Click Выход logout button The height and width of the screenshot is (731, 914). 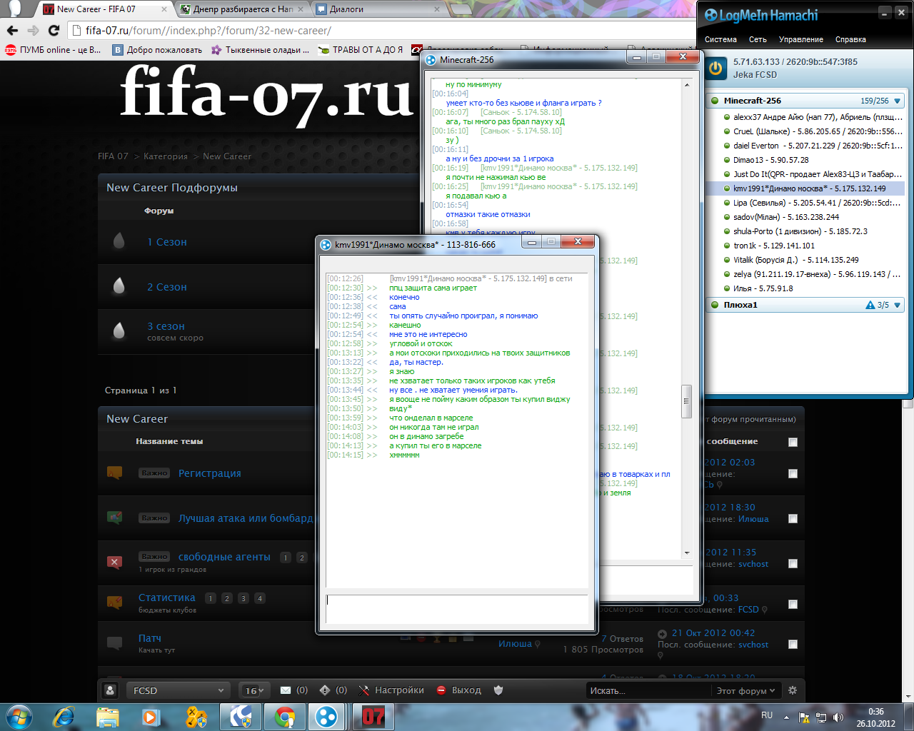[458, 690]
